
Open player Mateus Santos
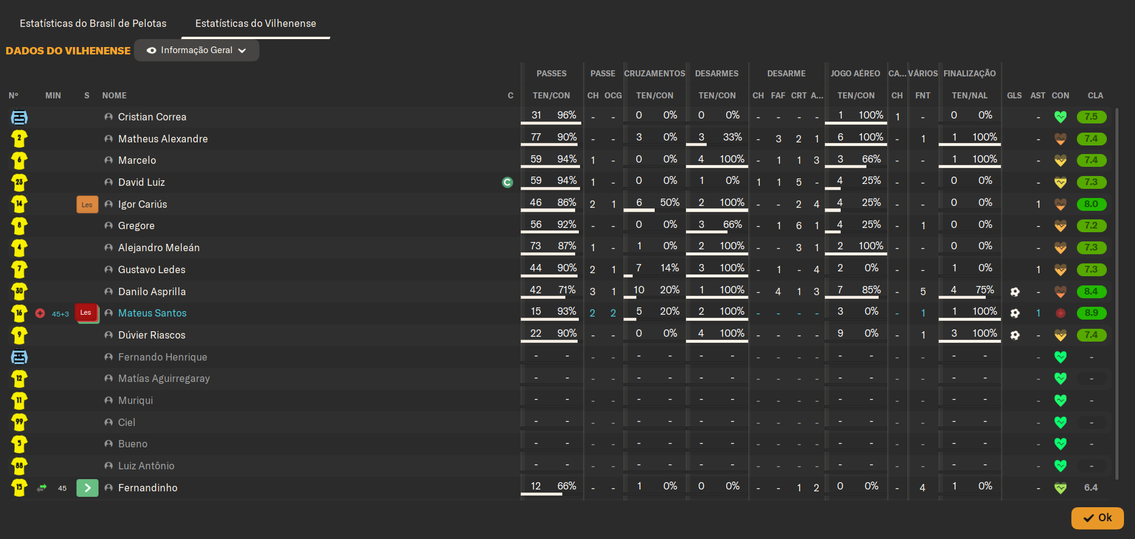click(x=152, y=313)
